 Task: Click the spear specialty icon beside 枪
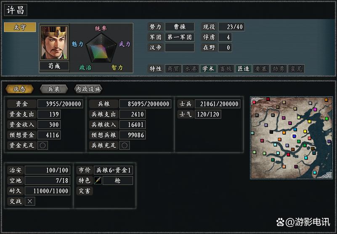[98, 181]
